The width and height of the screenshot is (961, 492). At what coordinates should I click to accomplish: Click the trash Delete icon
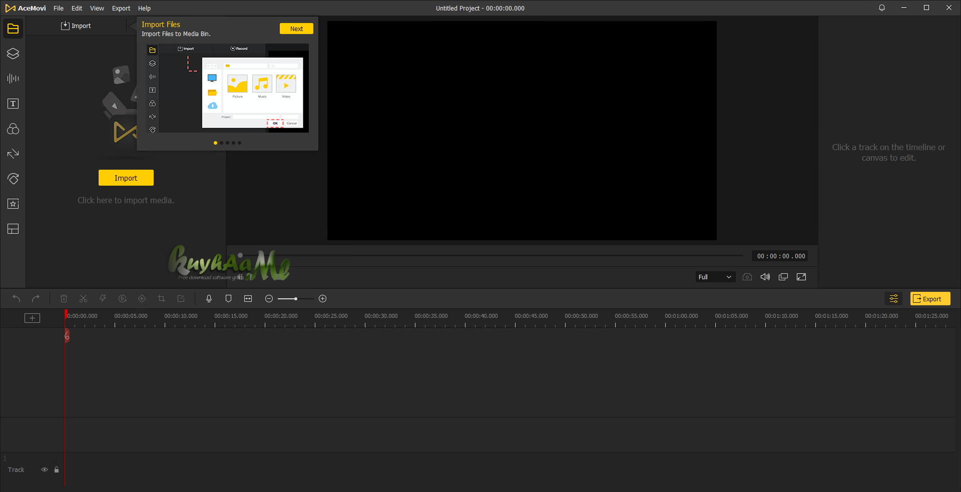coord(64,299)
